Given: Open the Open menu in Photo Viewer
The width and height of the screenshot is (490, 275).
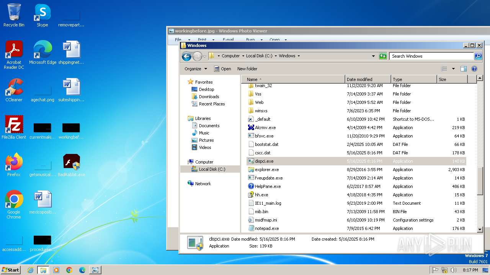Looking at the screenshot, I should pyautogui.click(x=278, y=40).
